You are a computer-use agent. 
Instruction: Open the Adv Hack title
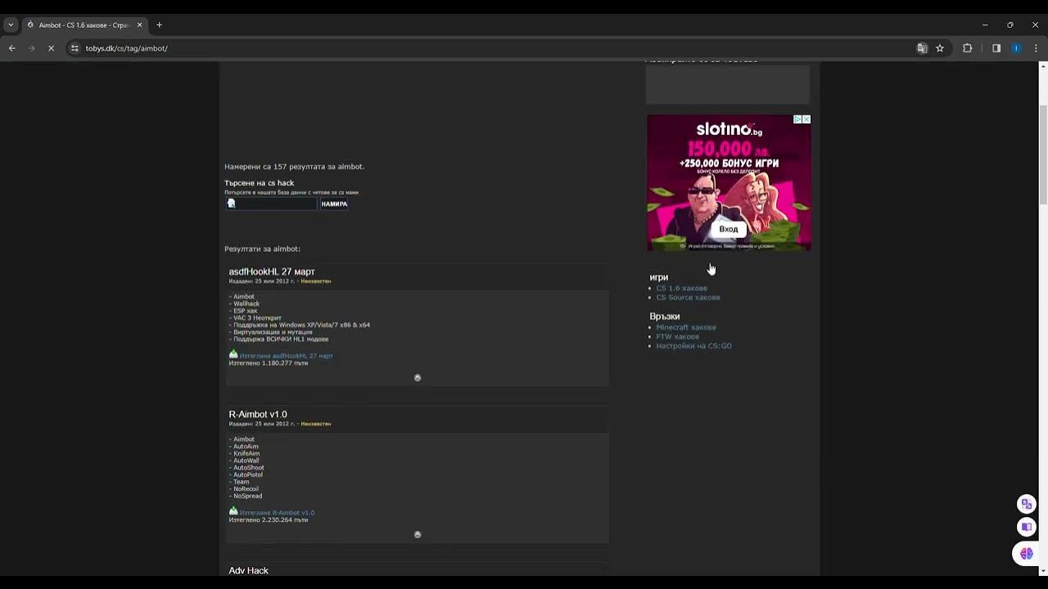tap(249, 571)
